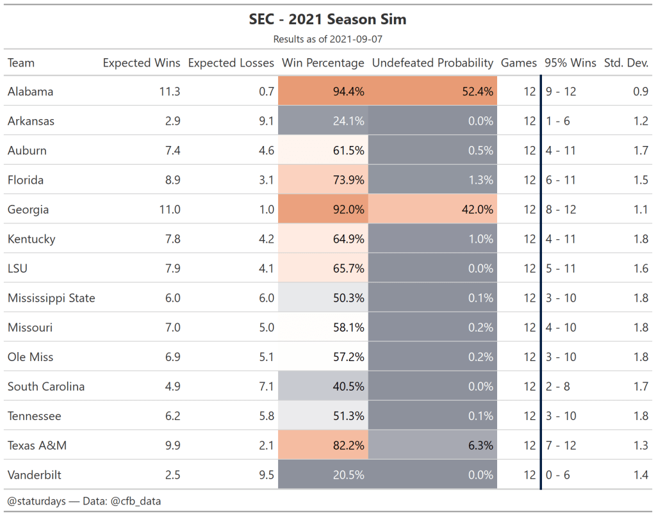Select the Alabama team name
The width and height of the screenshot is (656, 516).
(x=31, y=92)
